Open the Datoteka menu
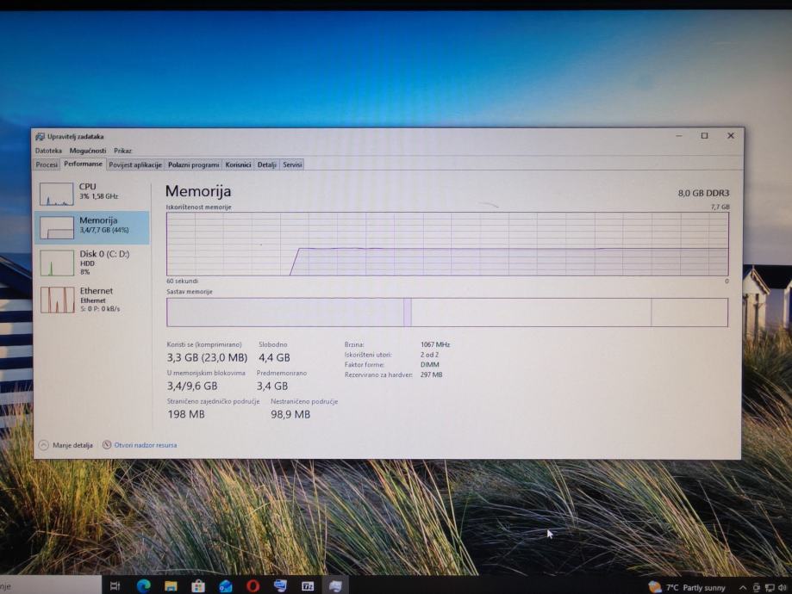 (48, 151)
